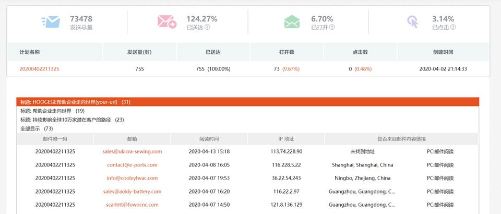Click help icon next to 已点击
Screen dimensions: 501x214
[x=453, y=27]
